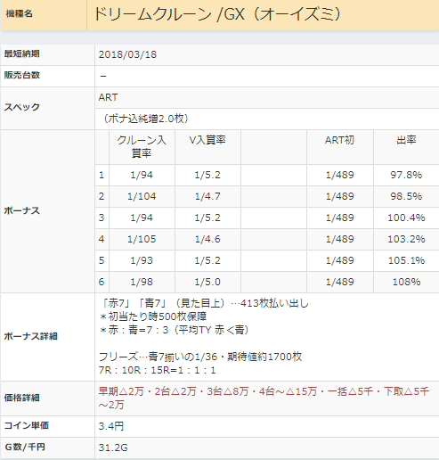Click the フリーズ expected value line
Screen dimensions: 439x460
tap(200, 357)
